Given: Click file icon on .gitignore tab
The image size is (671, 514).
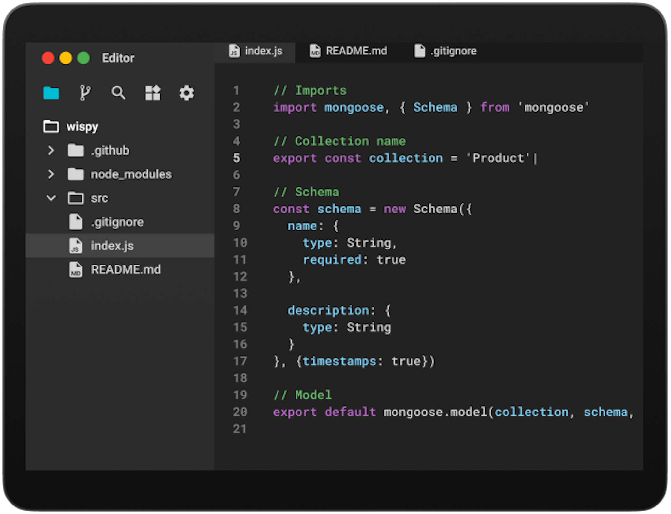Looking at the screenshot, I should [420, 51].
